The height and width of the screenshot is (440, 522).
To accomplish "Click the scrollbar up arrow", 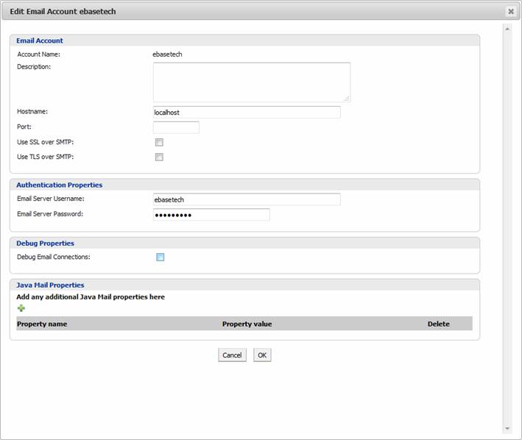I will 507,29.
